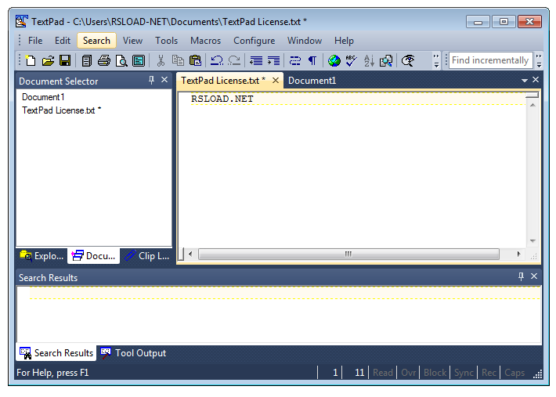Image resolution: width=556 pixels, height=397 pixels.
Task: Cut the selection with the scissors icon
Action: (161, 60)
